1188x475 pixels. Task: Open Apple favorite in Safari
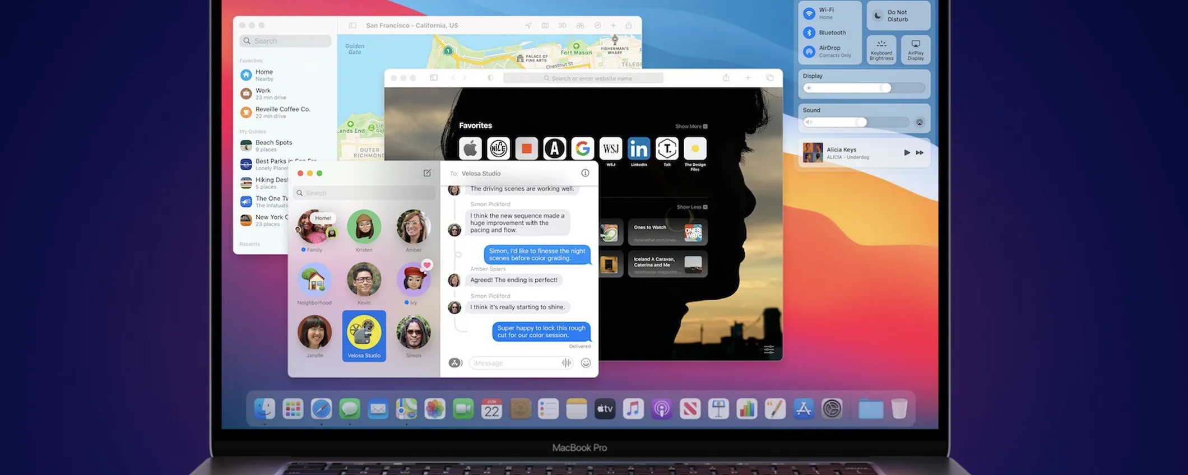(470, 148)
